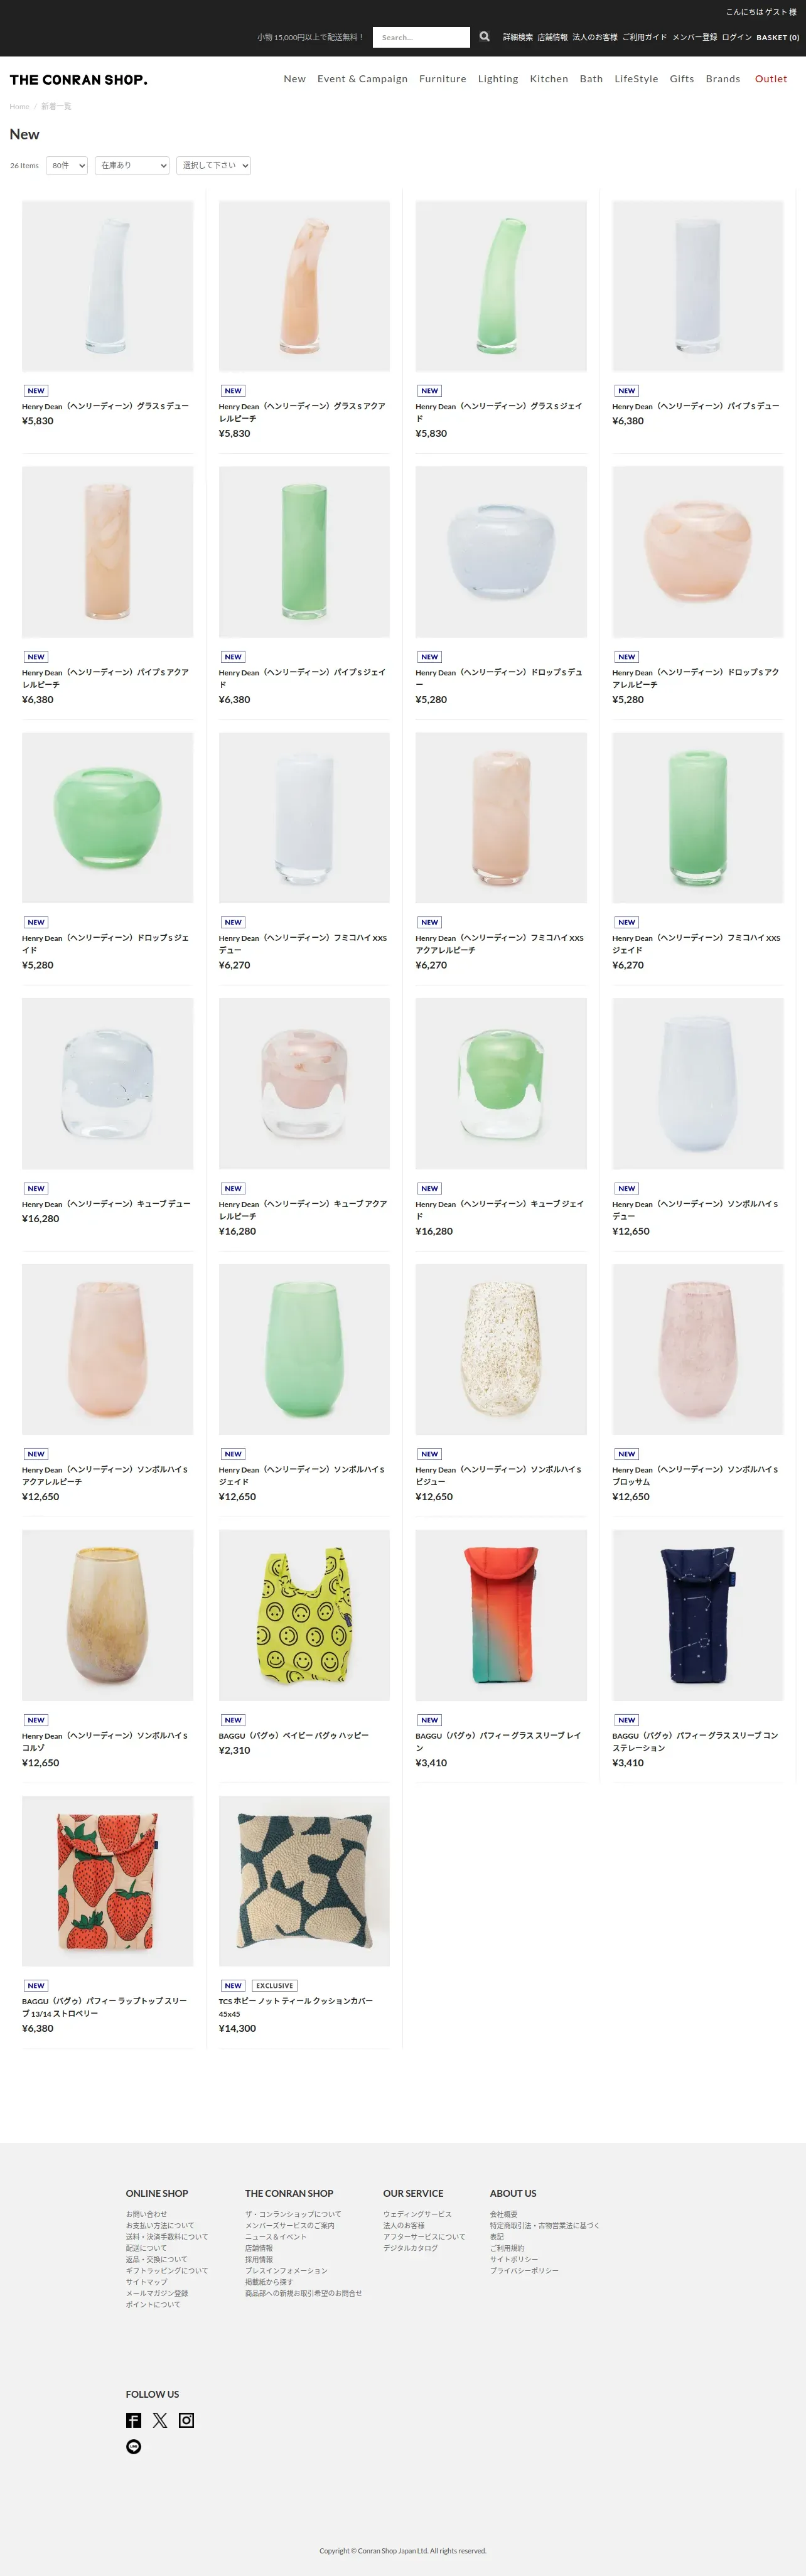
Task: Click The Conran Shop logo
Action: 79,80
